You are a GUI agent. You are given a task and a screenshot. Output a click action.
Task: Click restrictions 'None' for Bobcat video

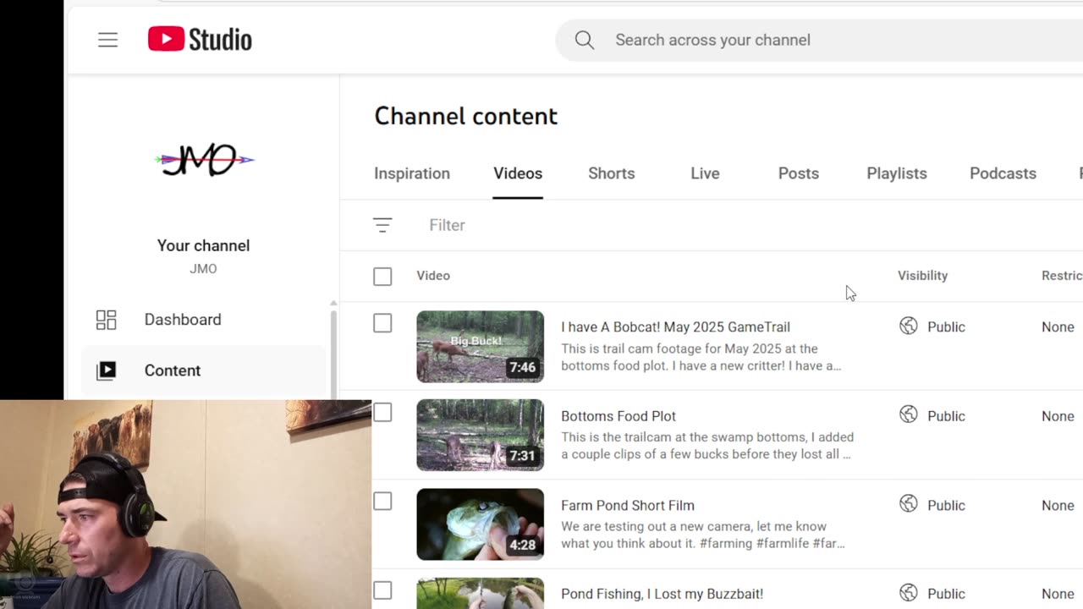pyautogui.click(x=1058, y=326)
